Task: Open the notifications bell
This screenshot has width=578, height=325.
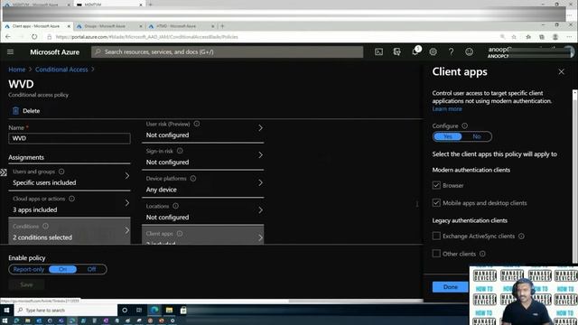Action: [x=415, y=51]
